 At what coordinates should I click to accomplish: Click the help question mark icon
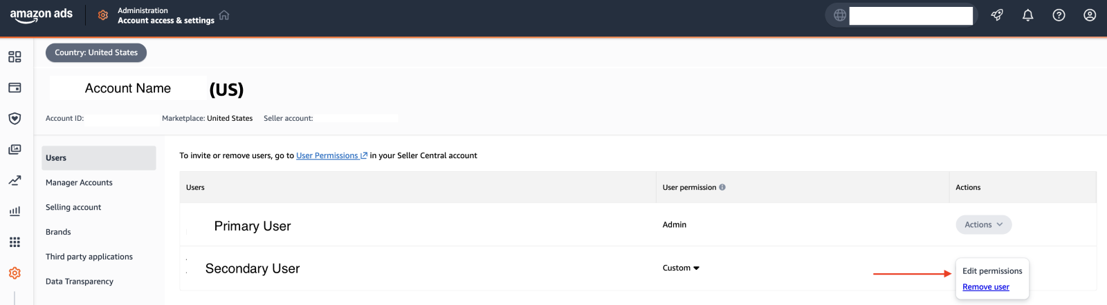point(1059,15)
